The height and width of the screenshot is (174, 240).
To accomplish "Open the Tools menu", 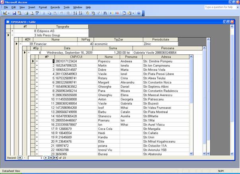I will click(66, 7).
